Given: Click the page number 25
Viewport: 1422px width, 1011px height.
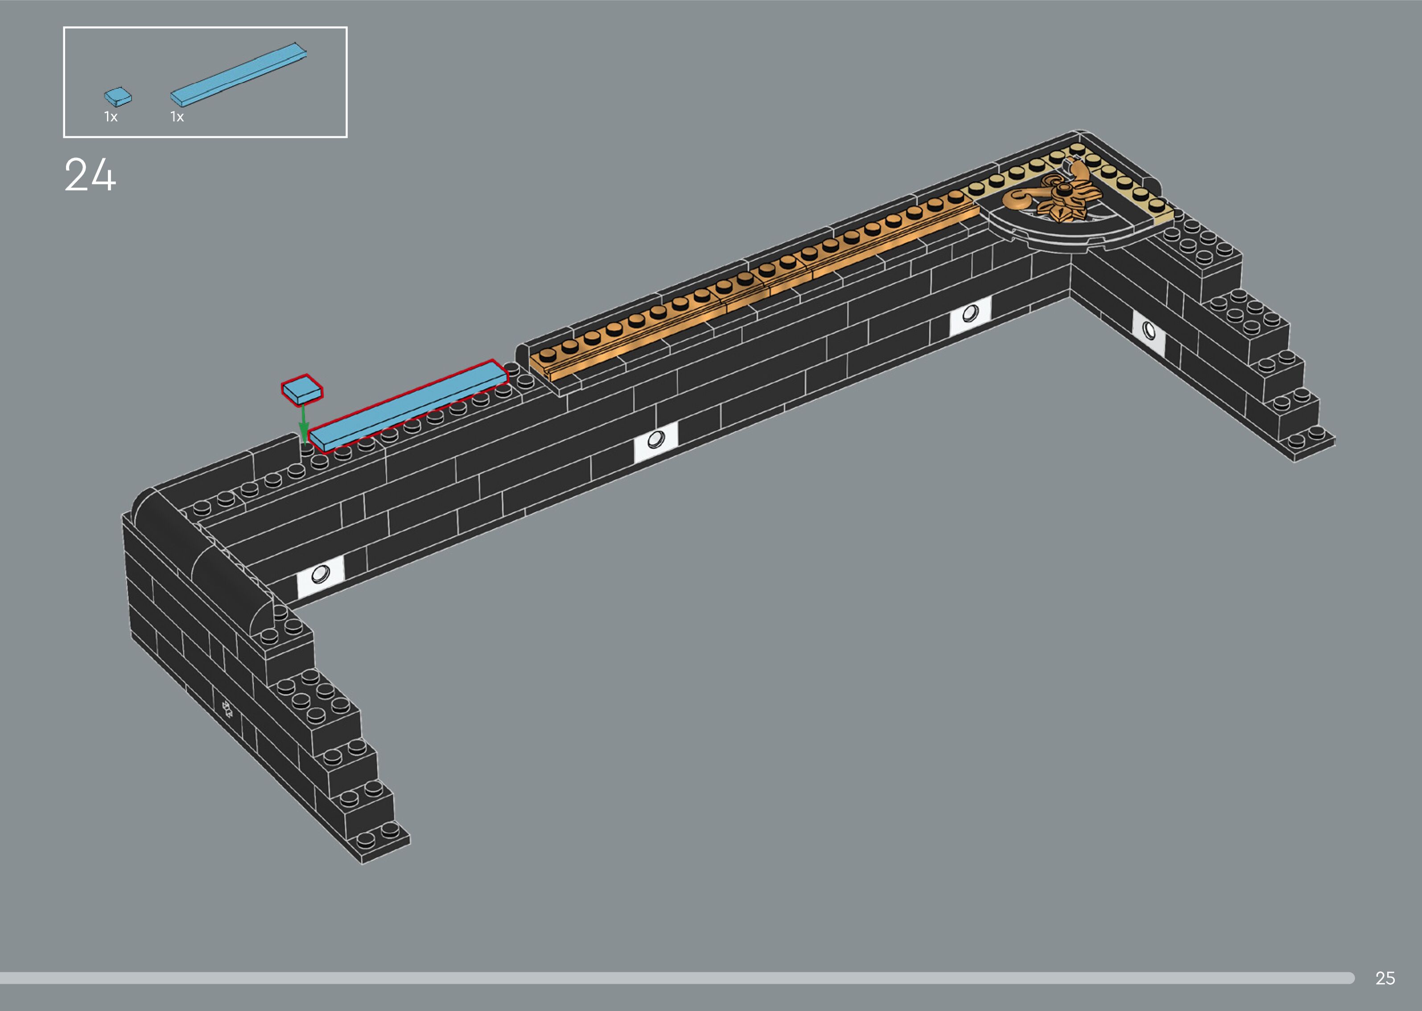Looking at the screenshot, I should [x=1385, y=978].
